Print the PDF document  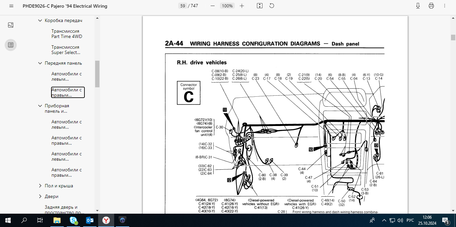[x=431, y=6]
